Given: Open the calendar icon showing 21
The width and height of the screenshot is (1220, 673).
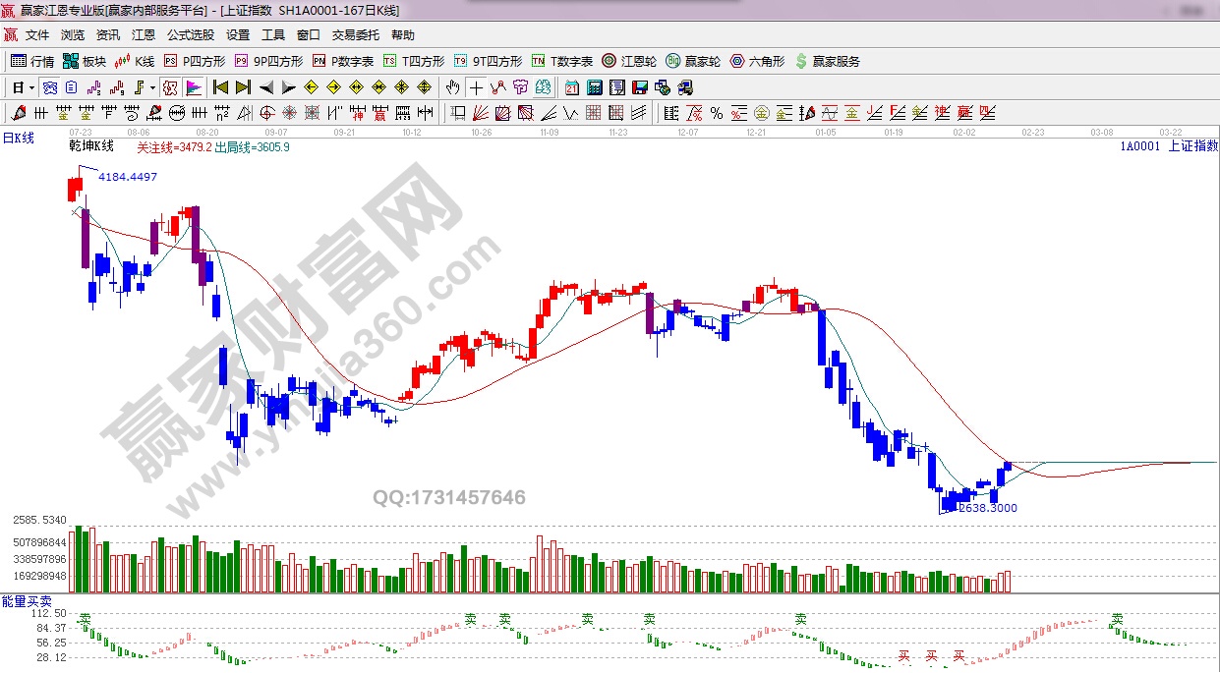Looking at the screenshot, I should [x=572, y=87].
